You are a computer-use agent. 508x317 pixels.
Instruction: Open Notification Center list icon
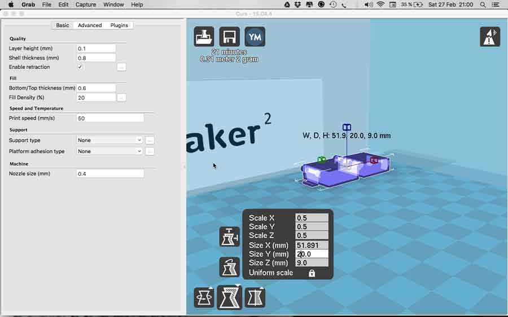coord(496,5)
